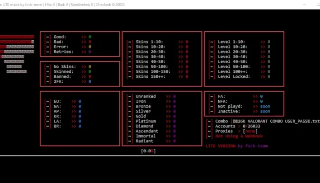Click the 'No Skins:' row
Viewport: 320px width, 183px height.
click(x=68, y=67)
